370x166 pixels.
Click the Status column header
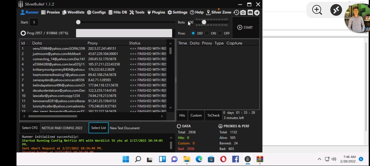coord(135,43)
